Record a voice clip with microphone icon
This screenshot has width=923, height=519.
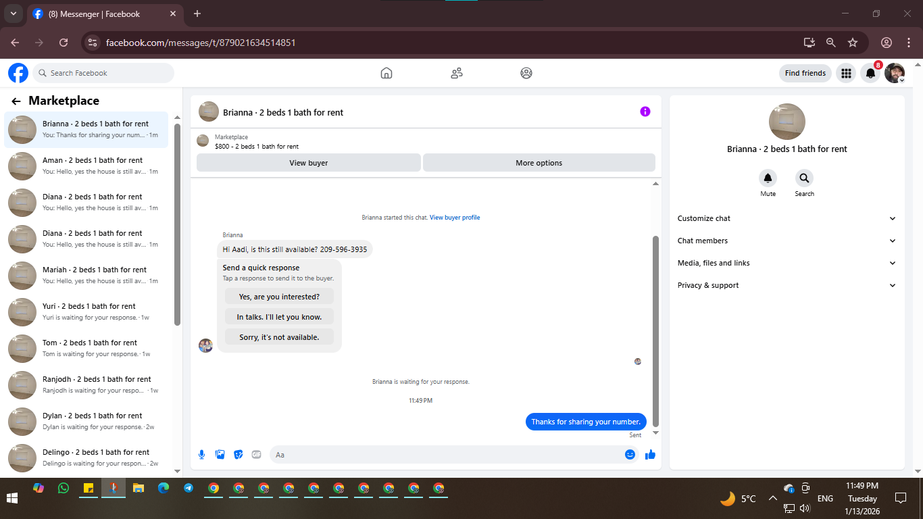point(201,455)
